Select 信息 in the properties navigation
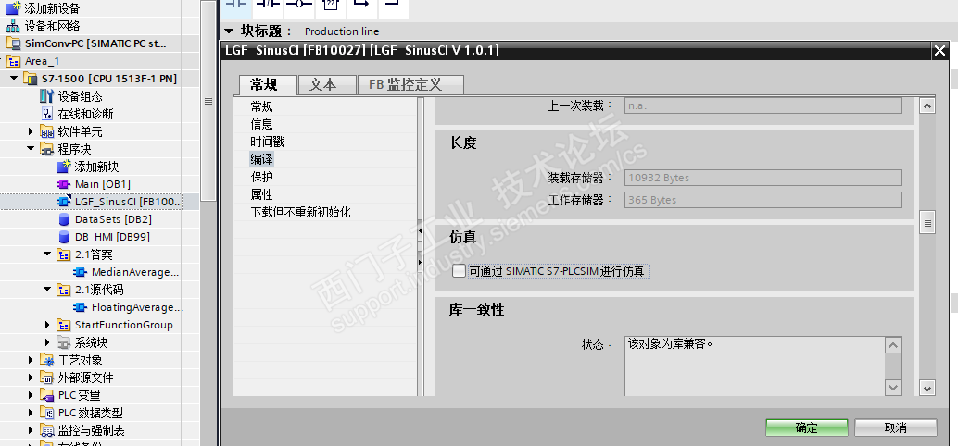Screen dimensions: 958x446 coord(262,125)
